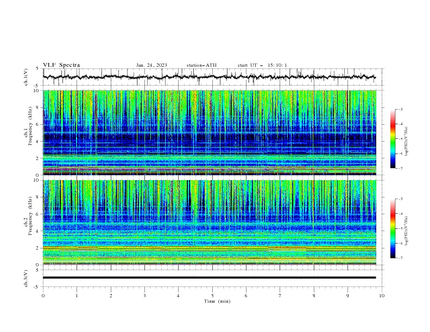Image resolution: width=430 pixels, height=332 pixels.
Task: Click the ch.2 color bar legend
Action: click(393, 228)
